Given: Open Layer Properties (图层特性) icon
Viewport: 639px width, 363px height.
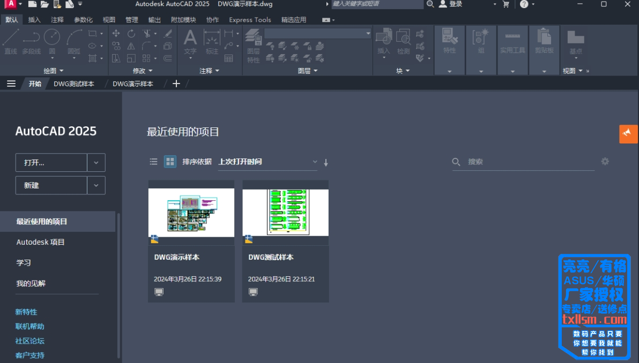Looking at the screenshot, I should pos(253,37).
